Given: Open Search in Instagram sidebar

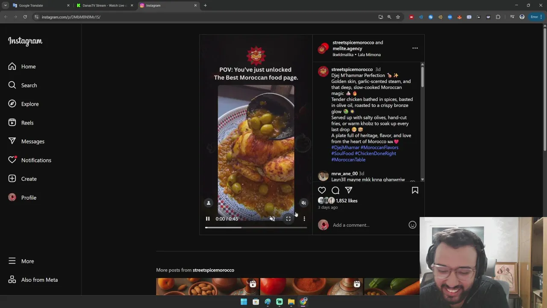Looking at the screenshot, I should click(x=22, y=85).
